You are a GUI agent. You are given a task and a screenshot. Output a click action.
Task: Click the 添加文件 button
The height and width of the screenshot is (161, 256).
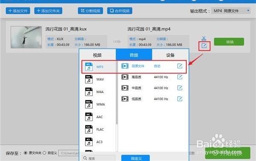pyautogui.click(x=18, y=11)
